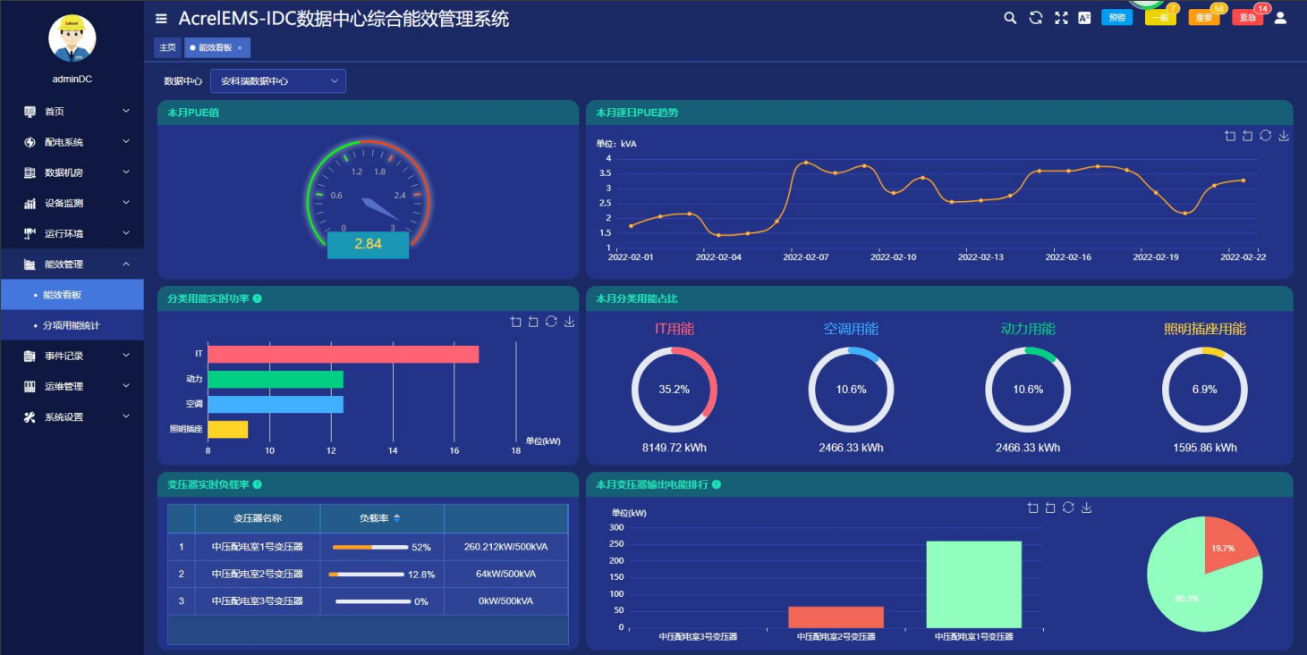Viewport: 1307px width, 655px height.
Task: Expand the 系统设置 sidebar menu
Action: 72,416
